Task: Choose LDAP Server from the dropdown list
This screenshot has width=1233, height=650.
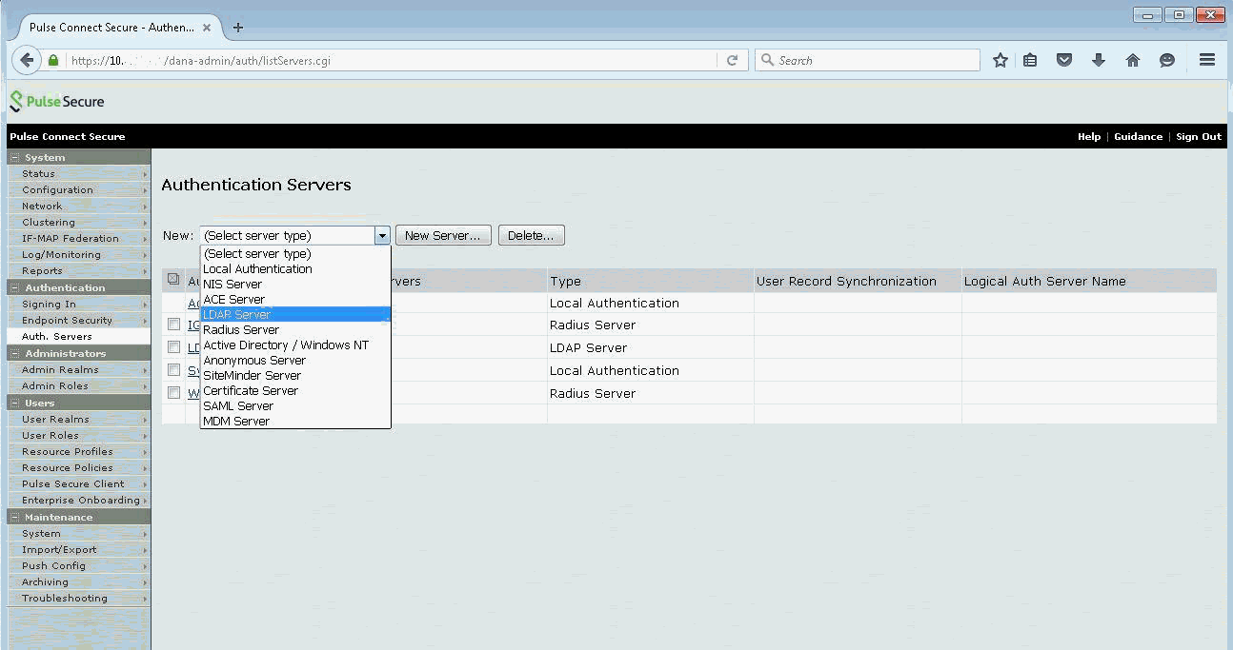Action: click(237, 314)
